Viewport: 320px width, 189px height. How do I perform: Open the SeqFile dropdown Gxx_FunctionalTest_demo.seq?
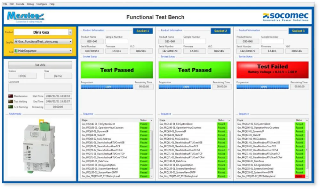pos(43,41)
